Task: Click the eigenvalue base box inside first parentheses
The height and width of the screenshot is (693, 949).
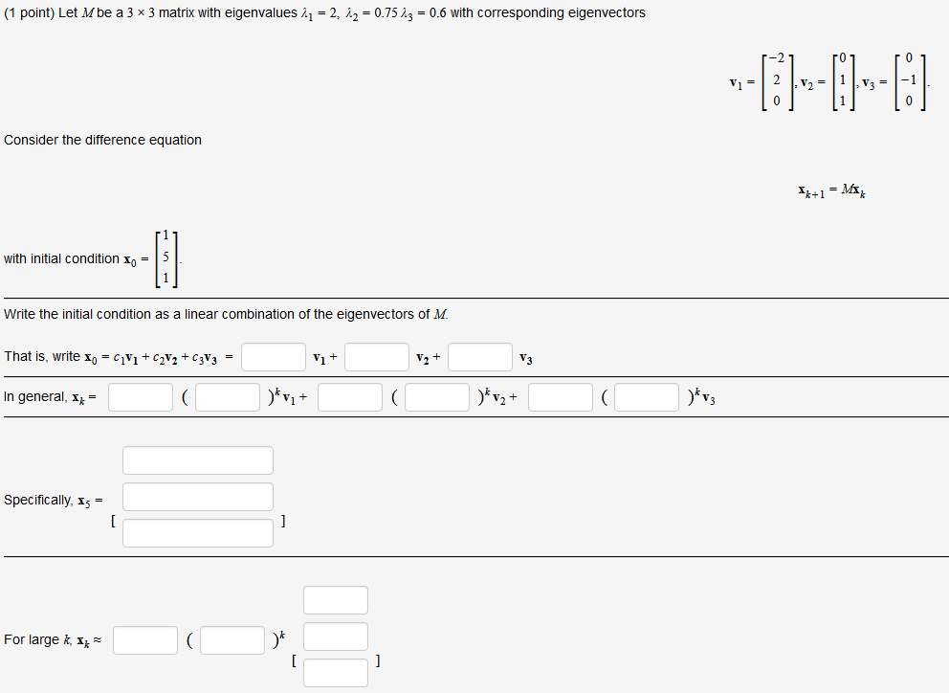Action: click(x=227, y=395)
